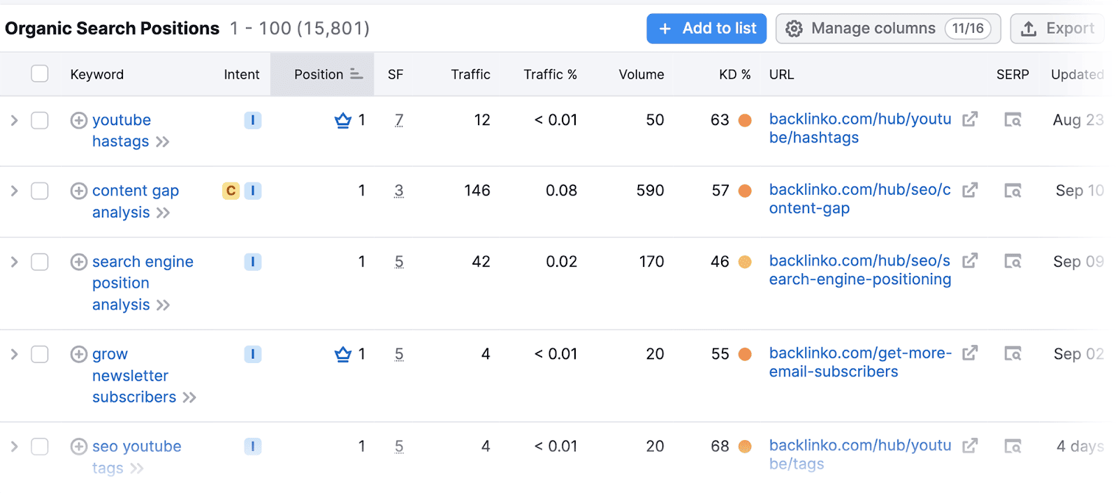This screenshot has width=1118, height=493.
Task: Click orange KD difficulty dot for youtube hastags
Action: tap(745, 120)
